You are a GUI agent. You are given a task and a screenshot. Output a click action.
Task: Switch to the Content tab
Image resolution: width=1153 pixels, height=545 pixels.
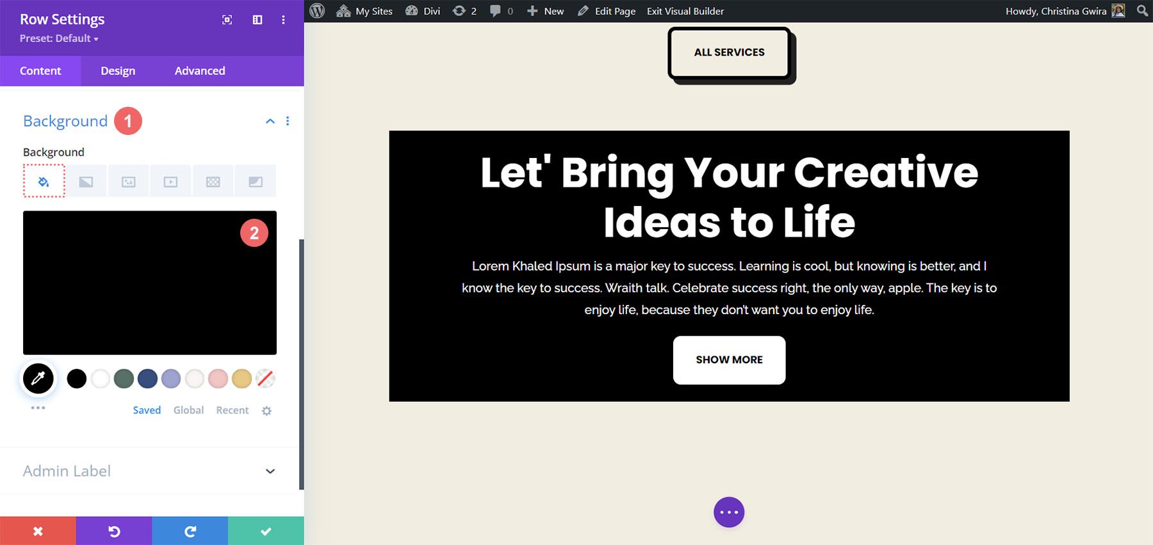40,70
